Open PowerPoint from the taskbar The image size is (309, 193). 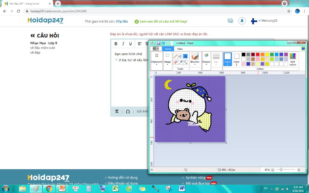point(62,189)
